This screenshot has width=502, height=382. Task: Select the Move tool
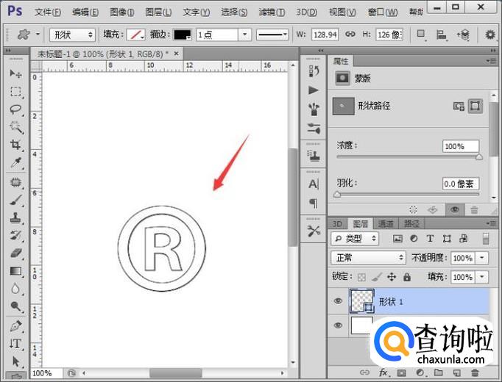(x=15, y=74)
